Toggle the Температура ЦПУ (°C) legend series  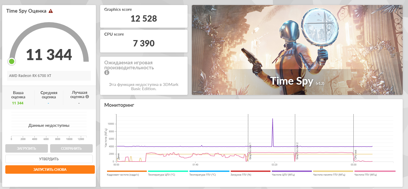pos(168,173)
